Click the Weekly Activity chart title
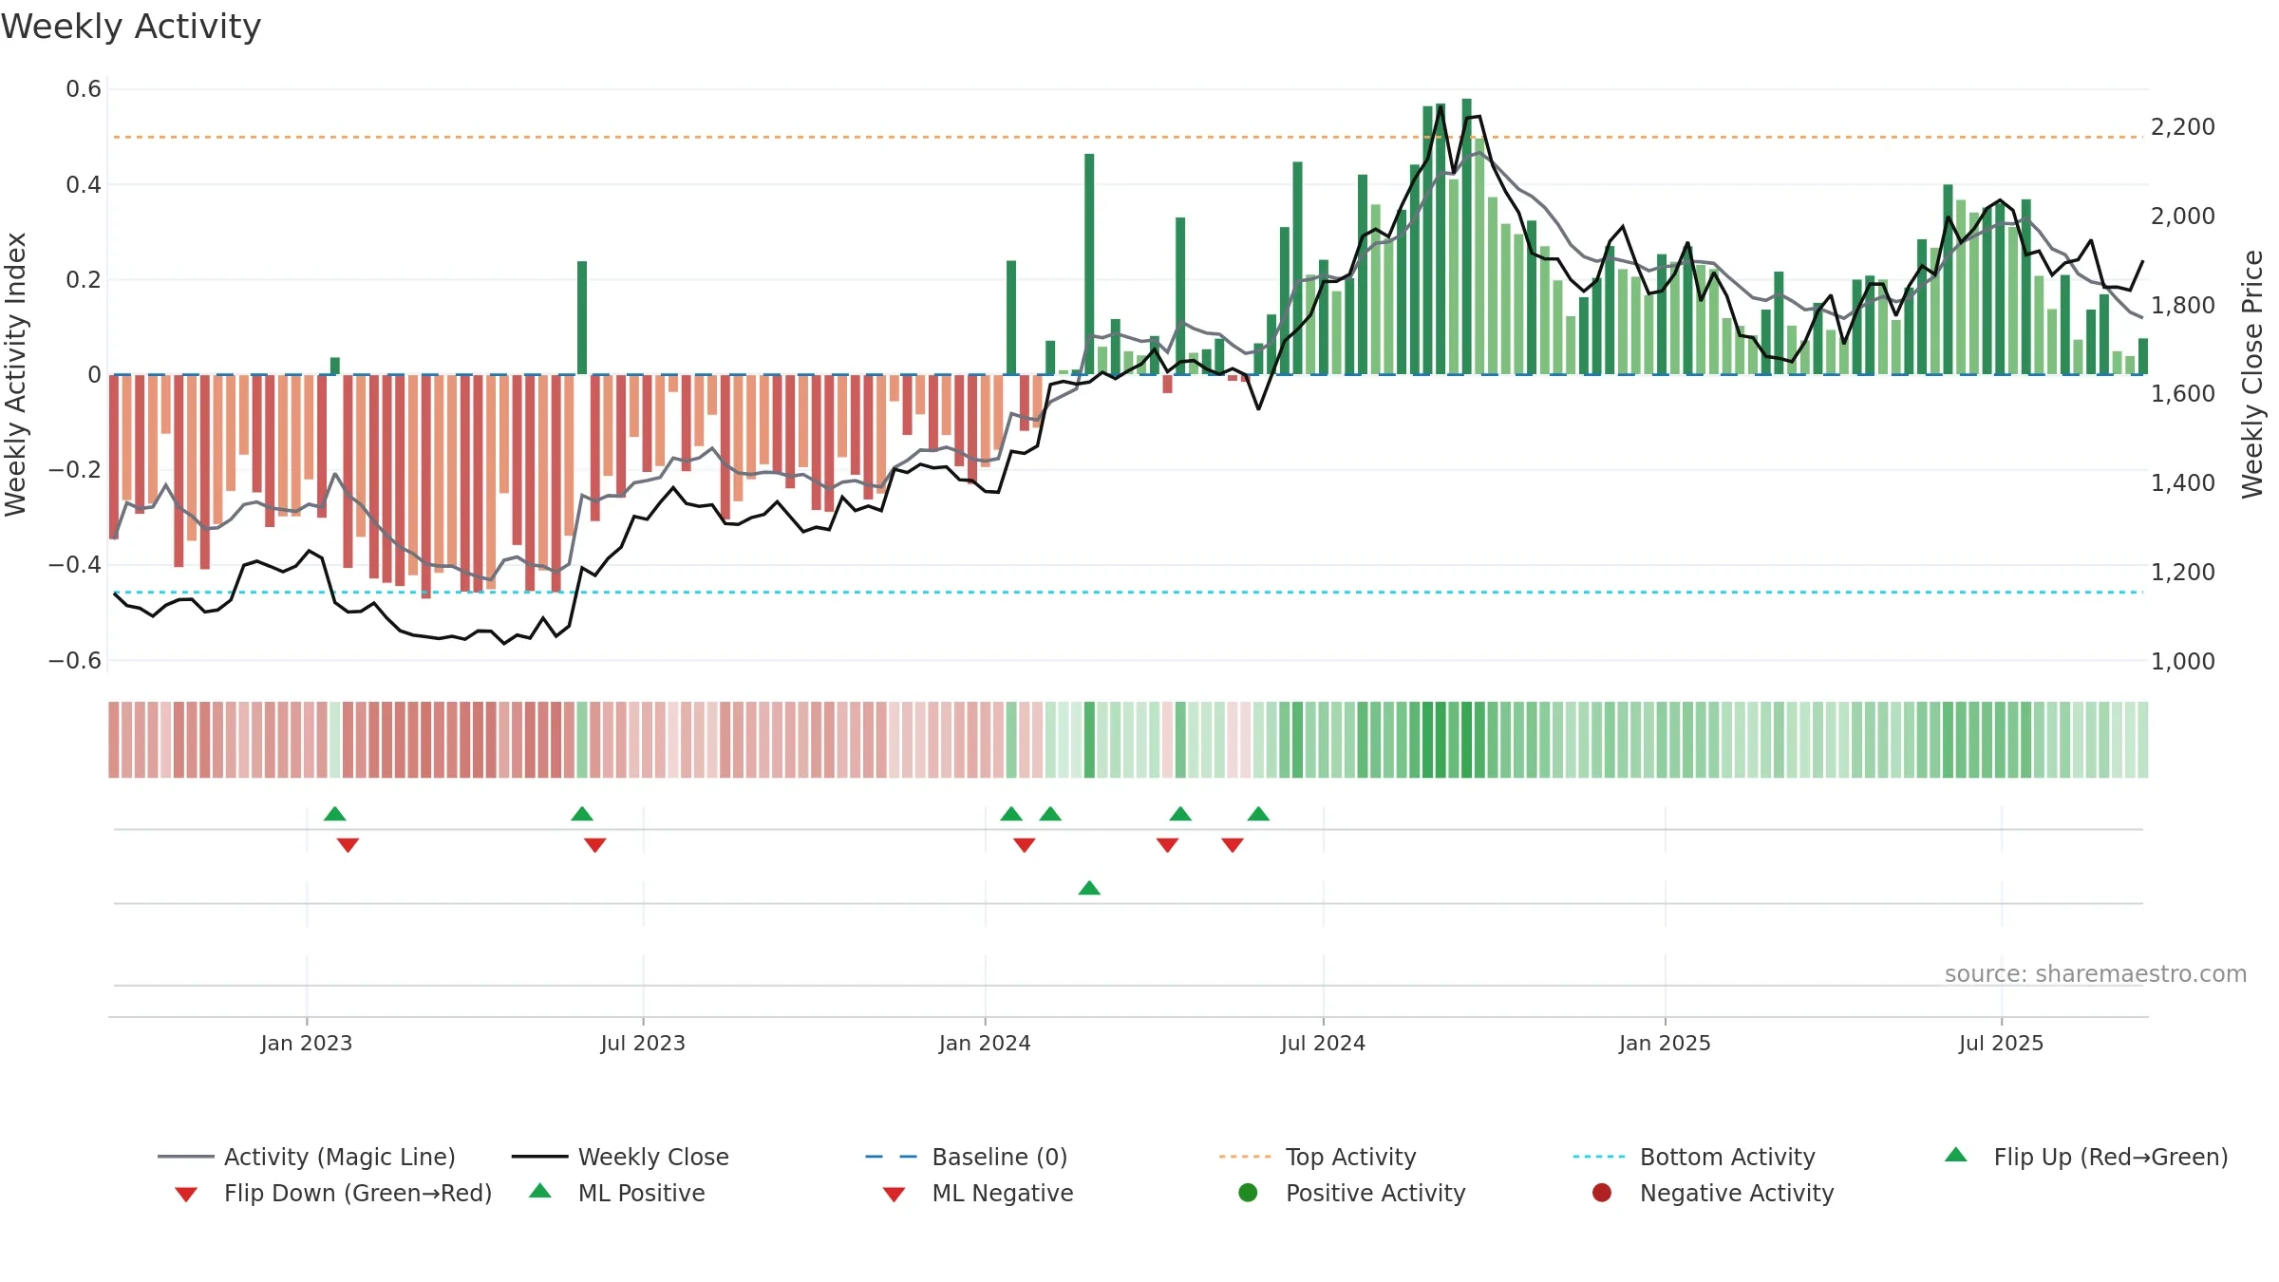 pyautogui.click(x=131, y=27)
